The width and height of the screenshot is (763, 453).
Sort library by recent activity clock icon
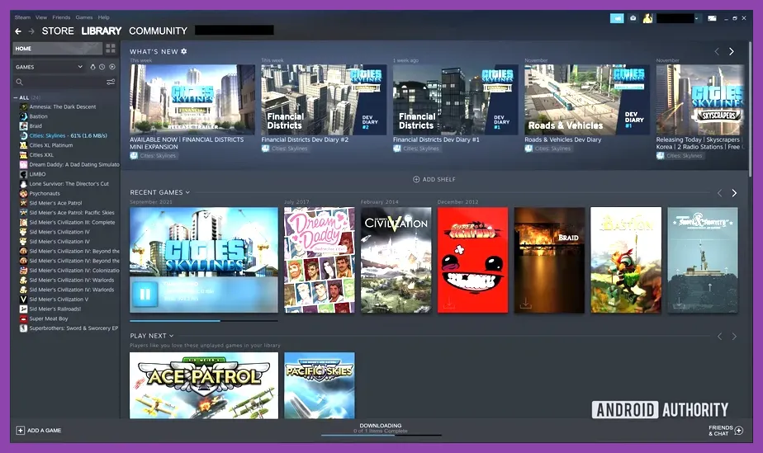tap(102, 67)
